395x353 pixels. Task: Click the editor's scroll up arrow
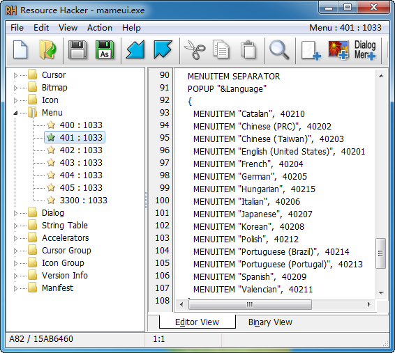[381, 76]
